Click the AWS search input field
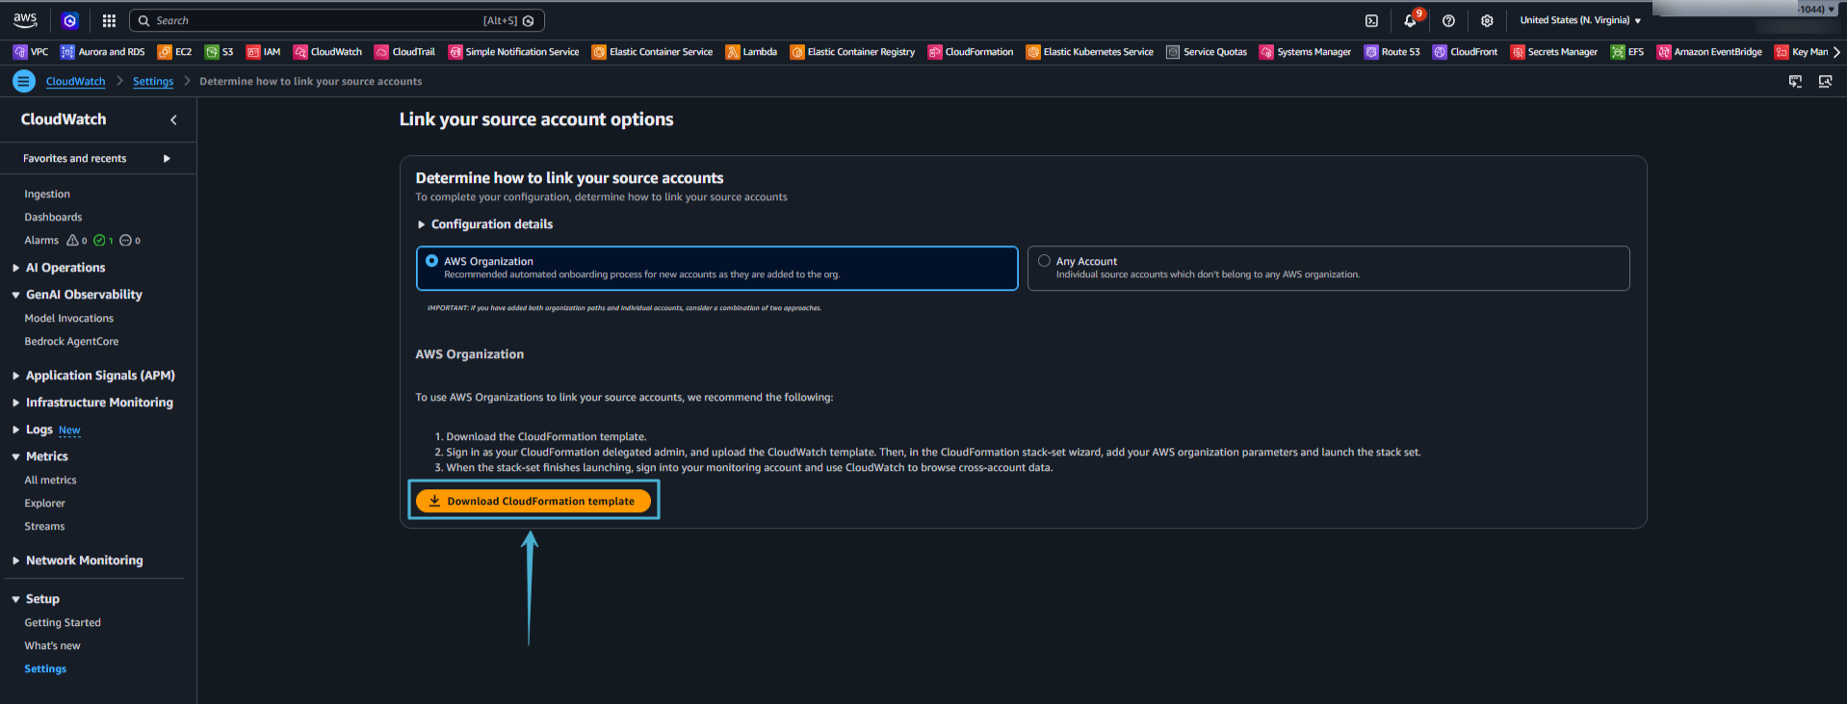Viewport: 1847px width, 704px height. [327, 20]
